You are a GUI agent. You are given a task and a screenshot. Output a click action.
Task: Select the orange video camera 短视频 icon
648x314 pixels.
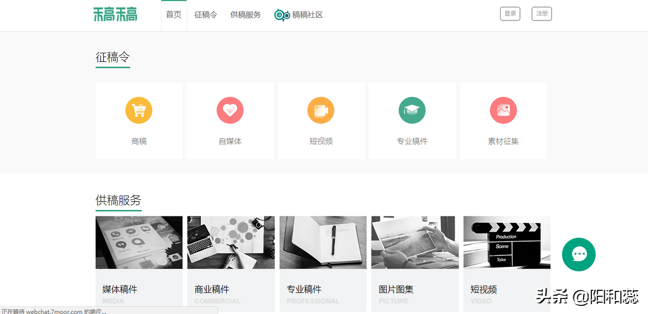click(321, 110)
